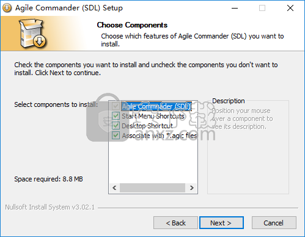Image resolution: width=305 pixels, height=237 pixels.
Task: Click the Select components to install label
Action: coord(56,104)
